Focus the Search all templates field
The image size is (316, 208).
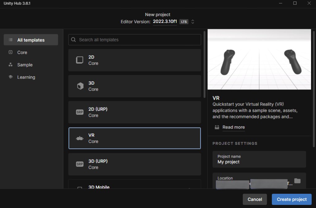[135, 40]
